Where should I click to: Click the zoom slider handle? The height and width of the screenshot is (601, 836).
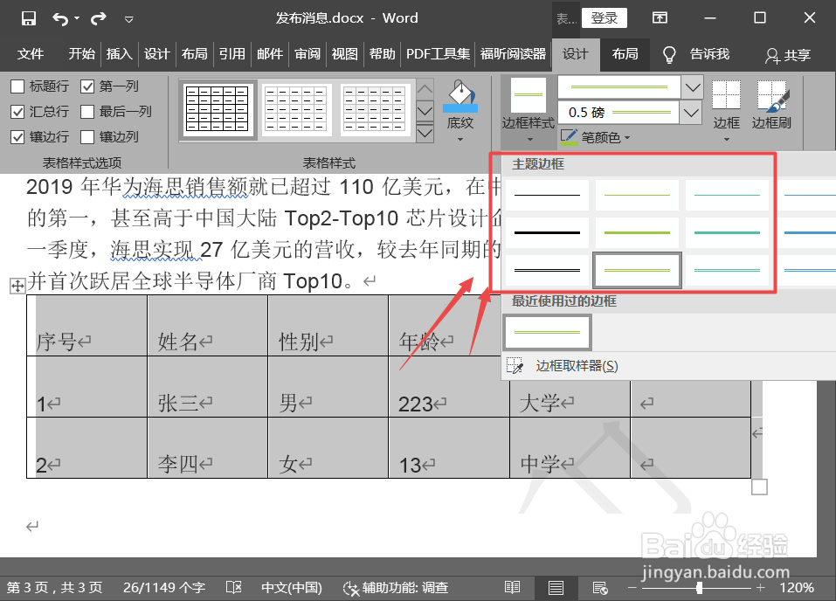click(699, 588)
